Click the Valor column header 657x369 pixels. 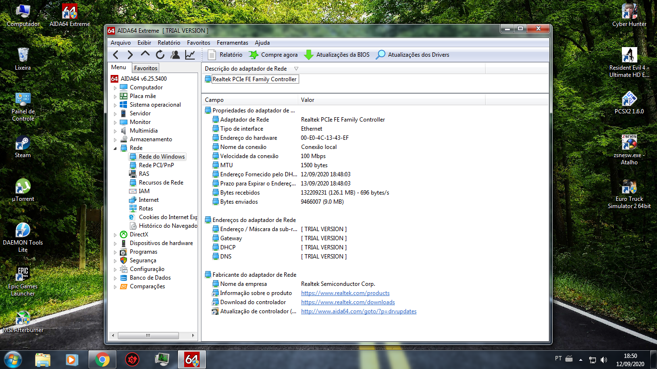point(392,100)
